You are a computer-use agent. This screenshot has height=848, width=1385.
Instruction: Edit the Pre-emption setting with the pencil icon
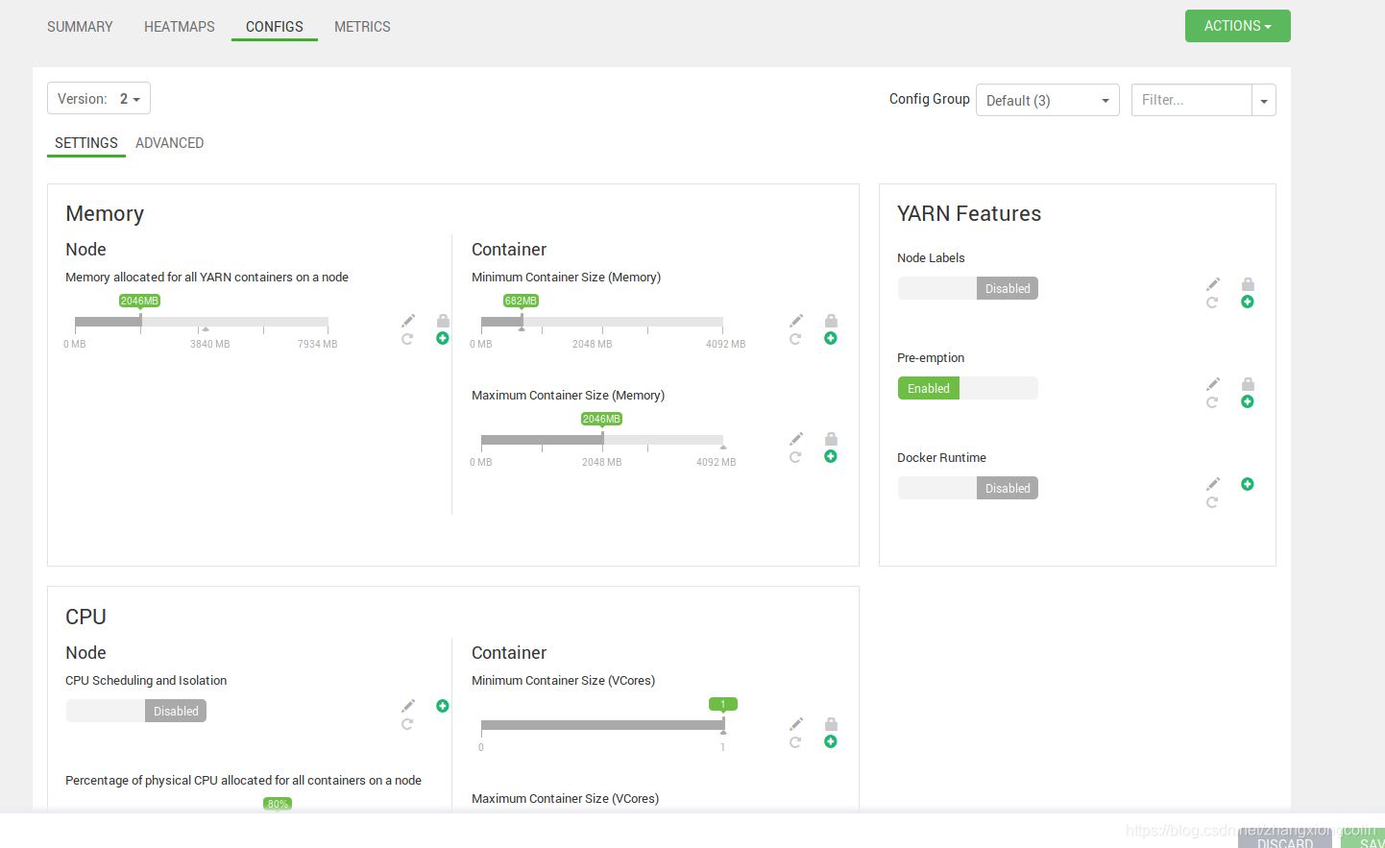[x=1213, y=384]
